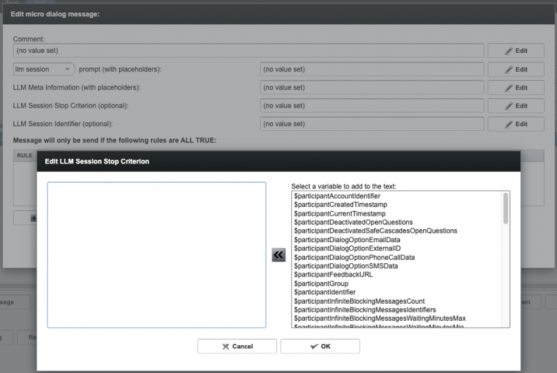Click the prompt value field
The width and height of the screenshot is (557, 373).
coord(372,69)
